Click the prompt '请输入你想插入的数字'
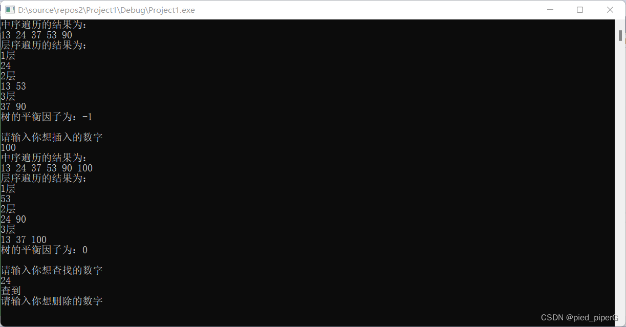Screen dimensions: 626x327 pos(52,138)
